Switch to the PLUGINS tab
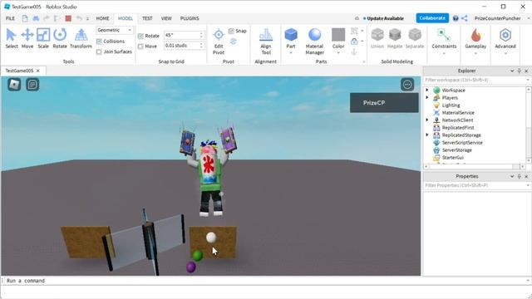 (190, 18)
